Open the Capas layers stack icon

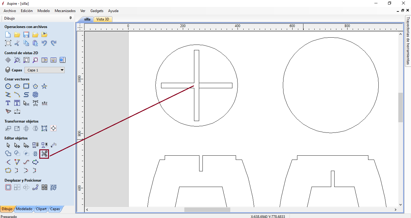tap(8, 70)
